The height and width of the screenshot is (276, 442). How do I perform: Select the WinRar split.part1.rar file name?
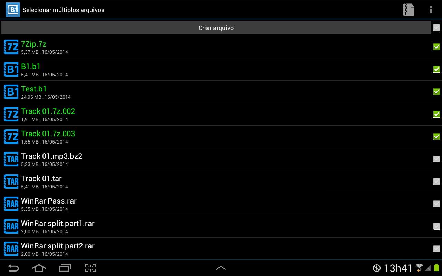pyautogui.click(x=58, y=224)
